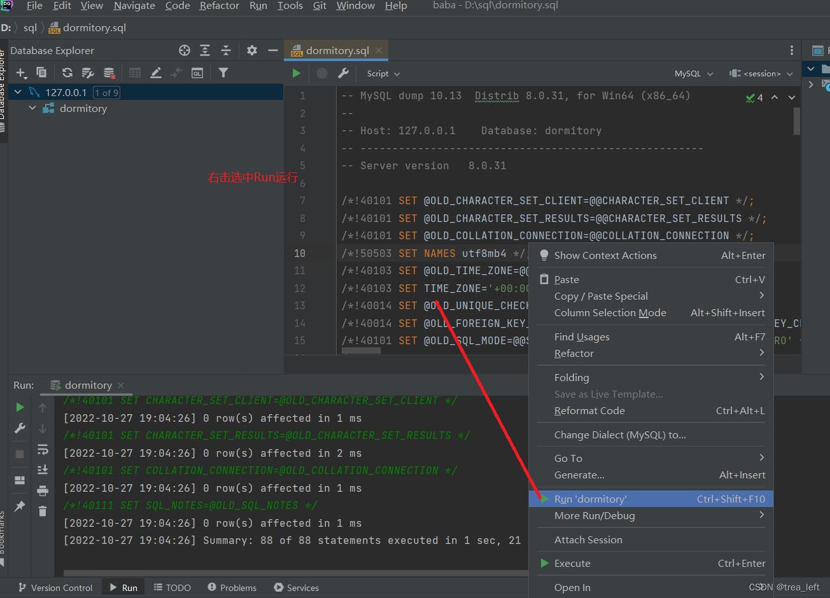Open the TODO tool window
This screenshot has width=830, height=598.
click(x=172, y=588)
